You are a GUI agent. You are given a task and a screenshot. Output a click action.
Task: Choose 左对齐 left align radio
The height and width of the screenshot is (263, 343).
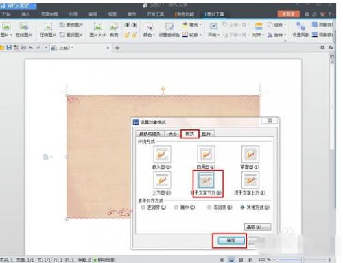coord(143,208)
